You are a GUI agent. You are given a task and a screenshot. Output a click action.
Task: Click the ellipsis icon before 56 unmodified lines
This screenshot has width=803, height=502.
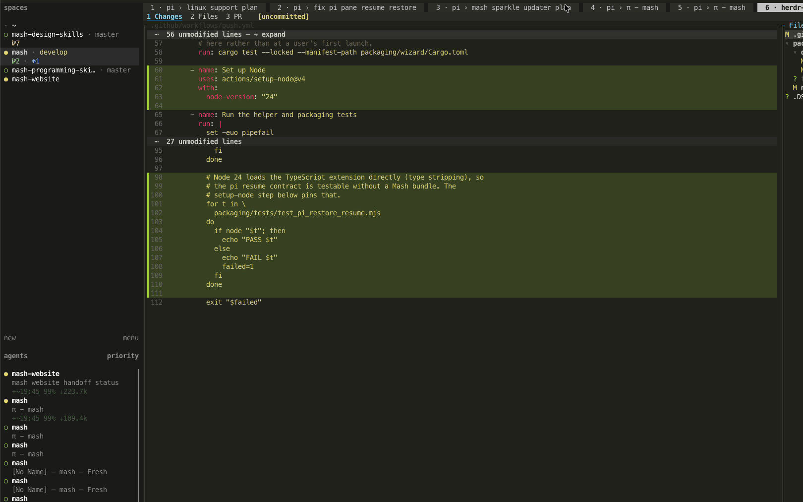click(x=157, y=35)
